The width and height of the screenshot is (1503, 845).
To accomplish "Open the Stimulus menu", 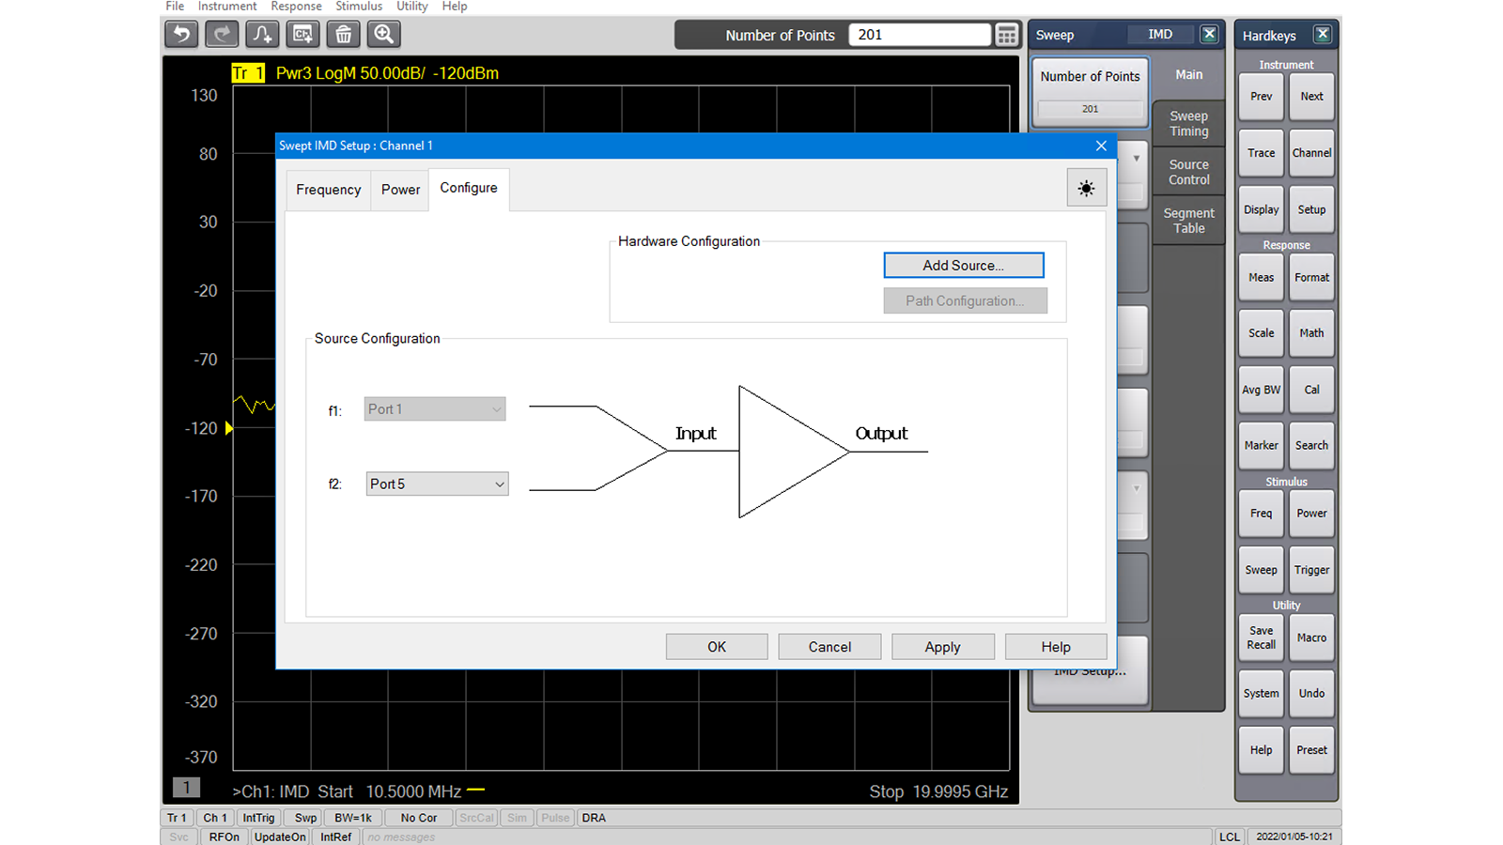I will [359, 7].
